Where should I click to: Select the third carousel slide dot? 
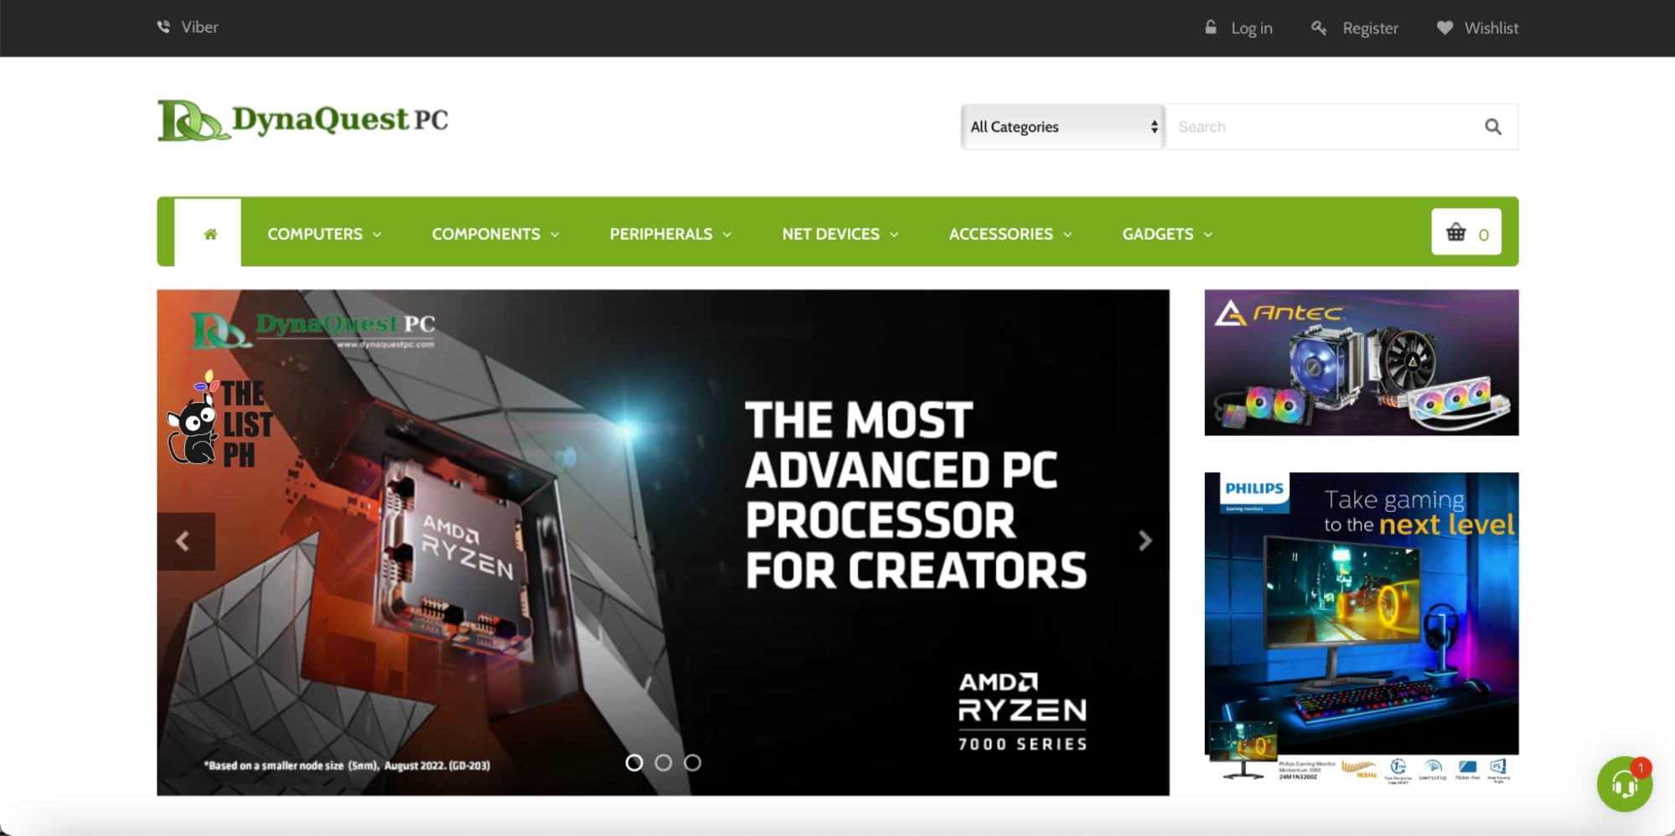pos(692,762)
